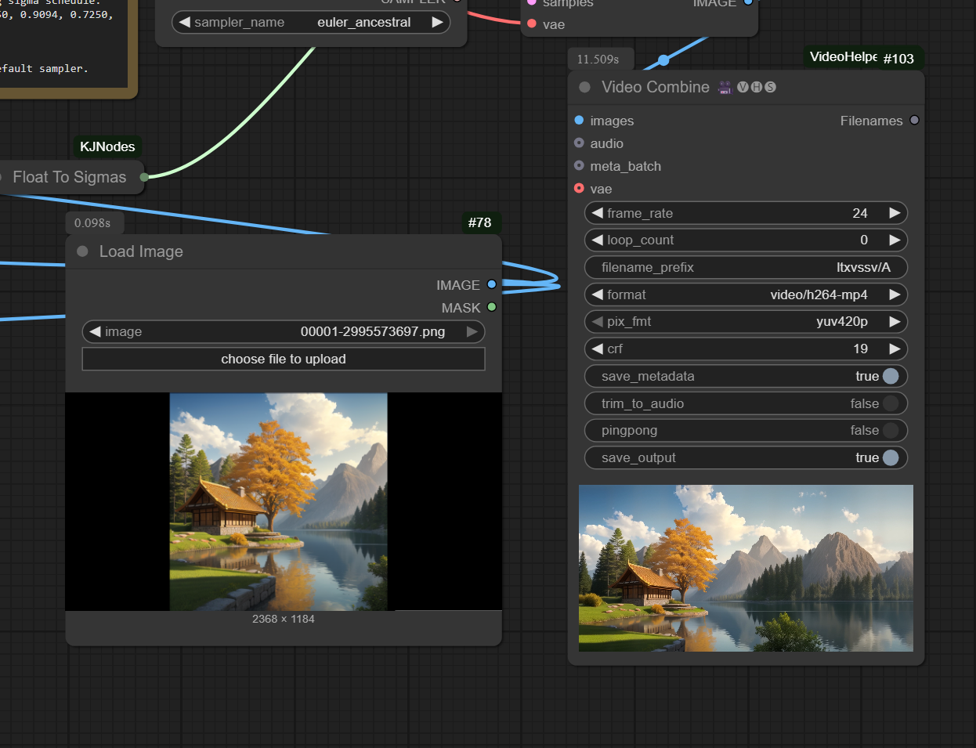Decrease loop_count with the left arrow
Screen dimensions: 976x748
(x=597, y=240)
